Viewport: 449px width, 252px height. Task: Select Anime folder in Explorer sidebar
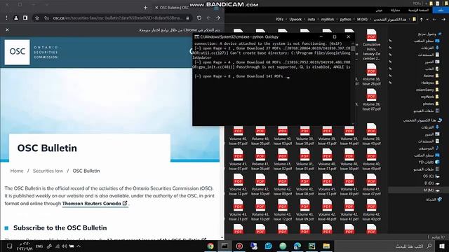pos(431,76)
